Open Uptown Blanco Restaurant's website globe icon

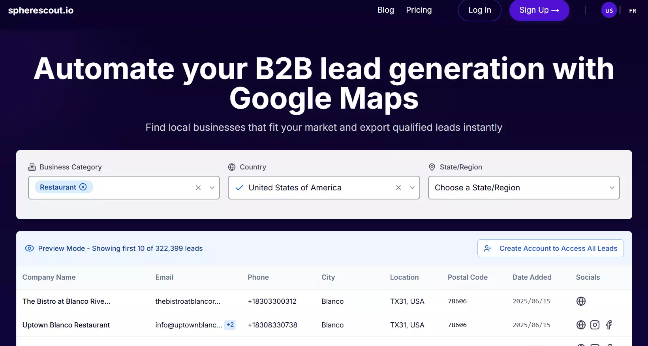tap(581, 325)
